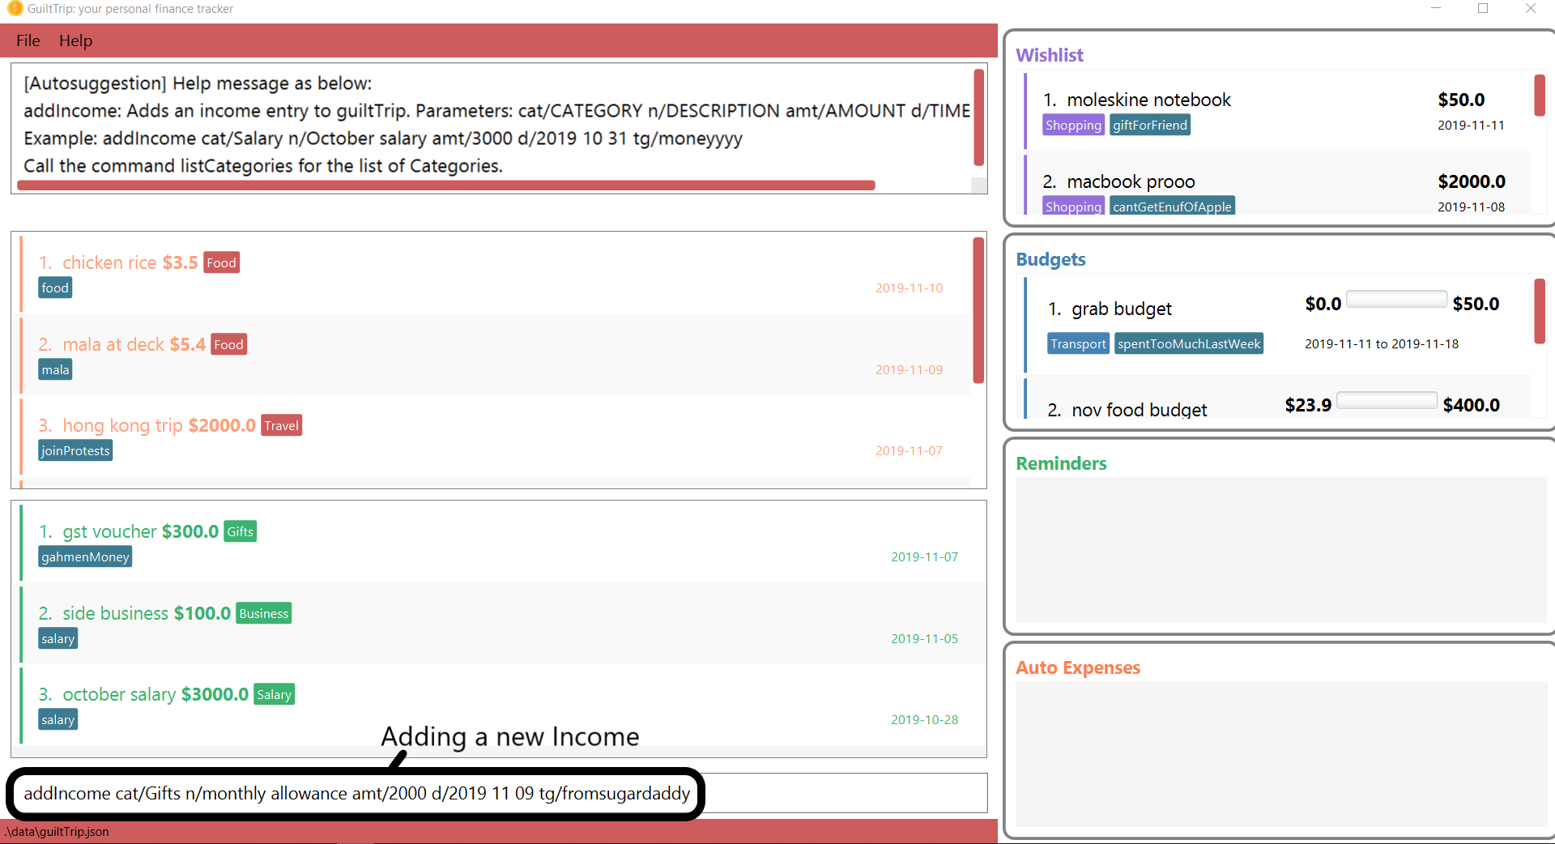Select the macbook prooo wishlist item

pyautogui.click(x=1277, y=184)
